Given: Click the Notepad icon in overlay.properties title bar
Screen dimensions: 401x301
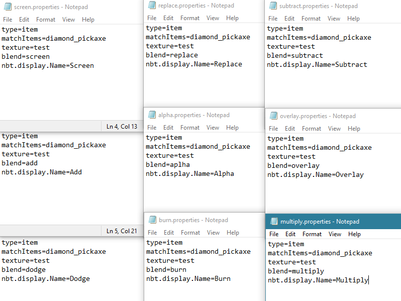Looking at the screenshot, I should [274, 116].
